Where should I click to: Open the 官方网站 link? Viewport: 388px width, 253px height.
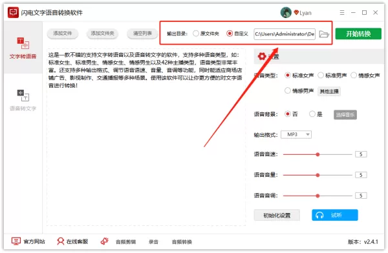[x=28, y=241]
